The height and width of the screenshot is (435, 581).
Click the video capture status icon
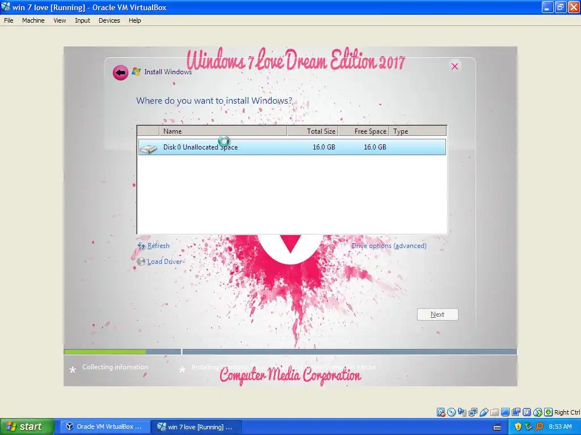[x=516, y=412]
